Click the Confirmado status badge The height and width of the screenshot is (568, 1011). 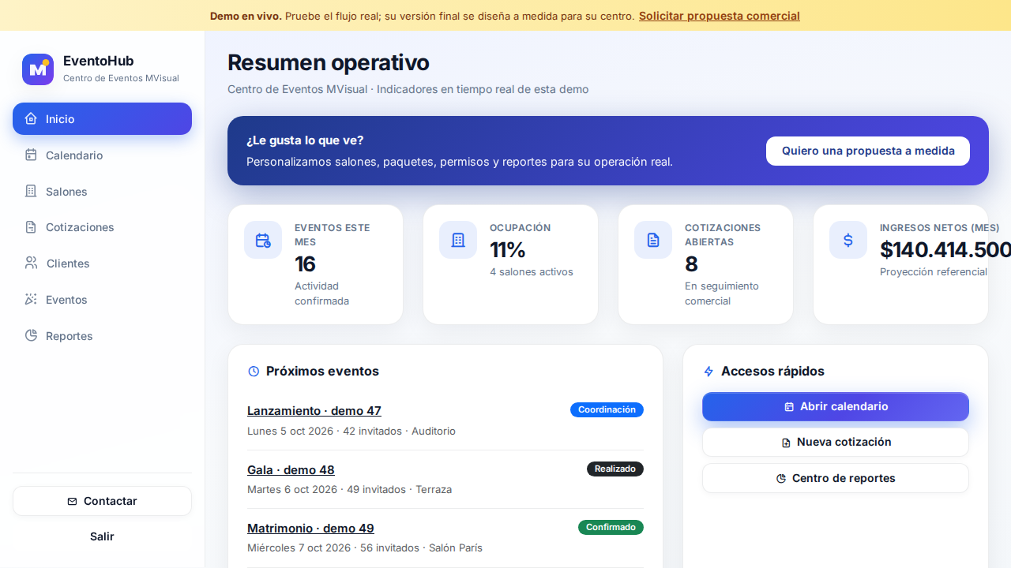tap(611, 527)
